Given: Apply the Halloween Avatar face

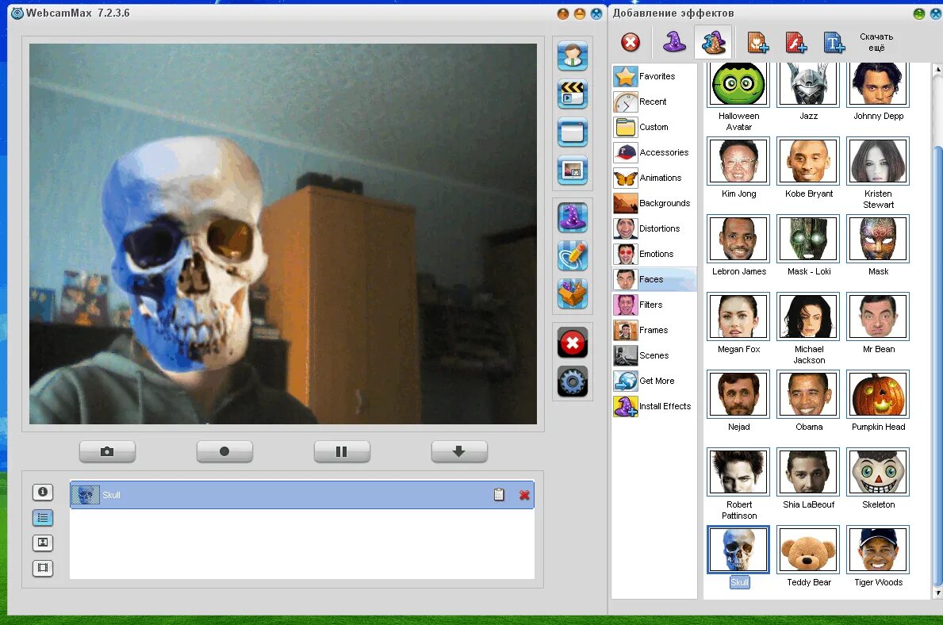Looking at the screenshot, I should tap(738, 85).
